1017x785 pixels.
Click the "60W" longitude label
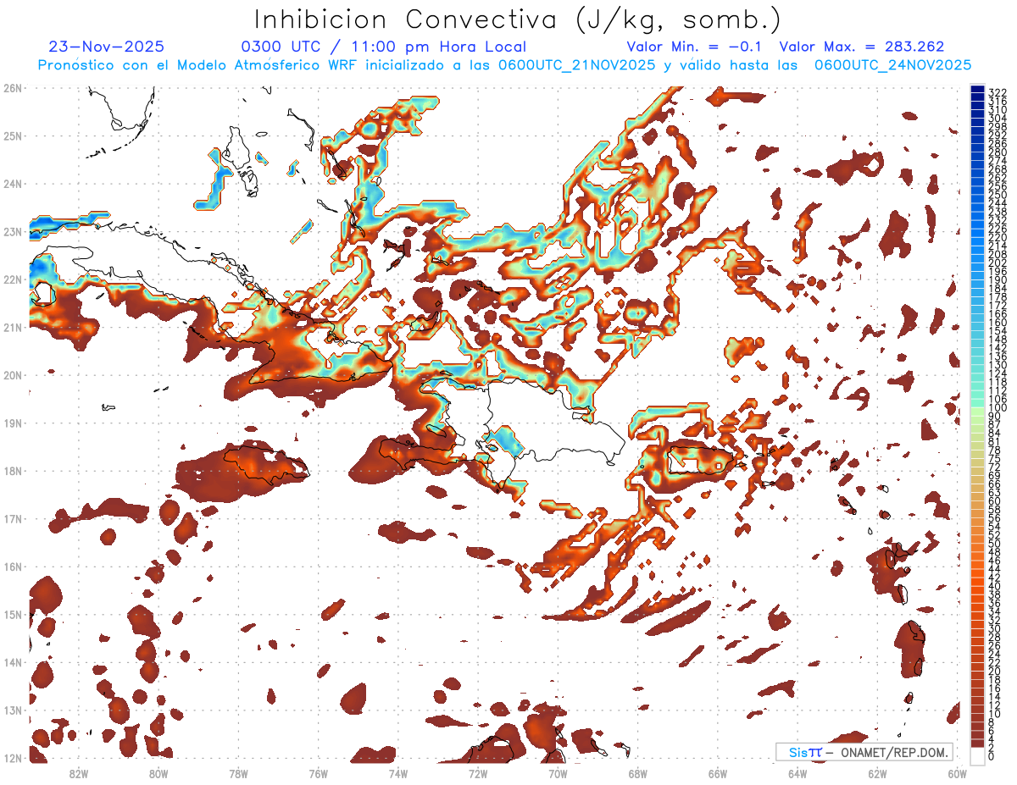tap(957, 773)
